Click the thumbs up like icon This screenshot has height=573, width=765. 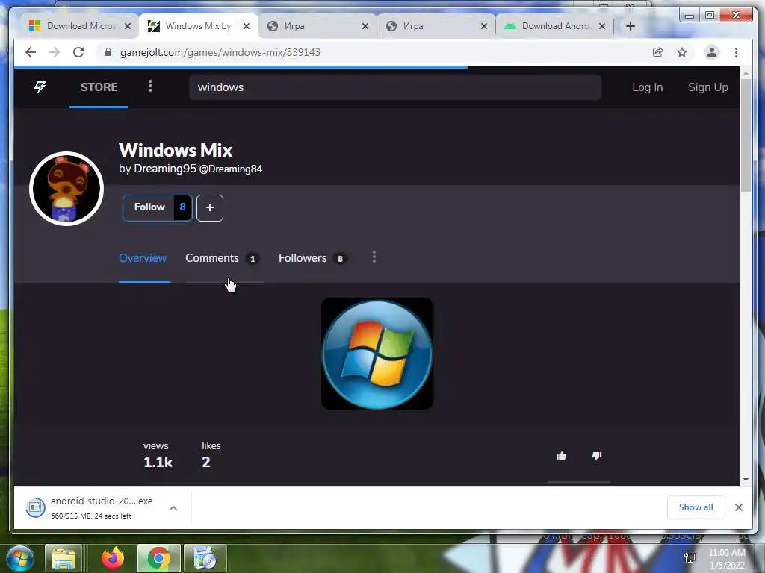pos(561,456)
